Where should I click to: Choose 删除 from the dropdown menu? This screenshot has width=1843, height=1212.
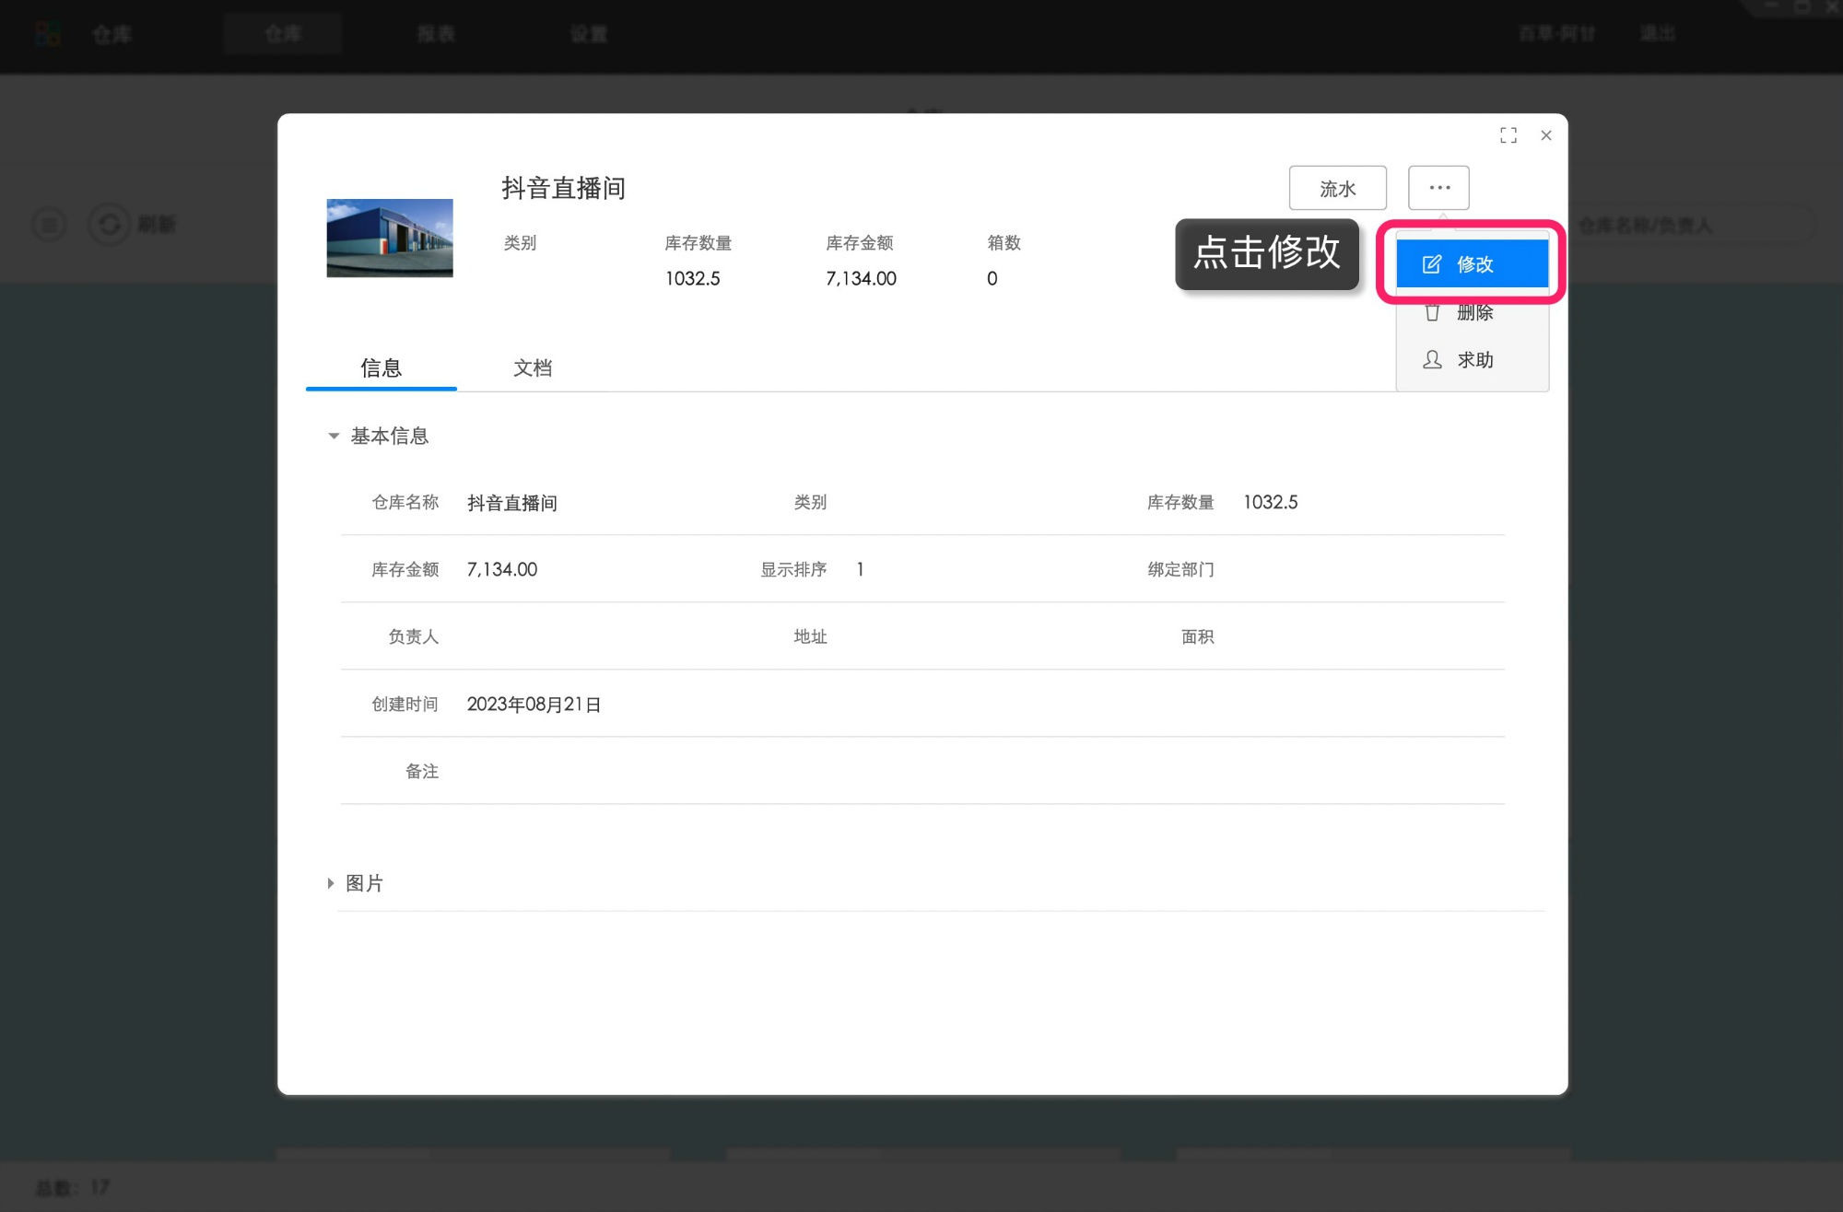click(1472, 312)
